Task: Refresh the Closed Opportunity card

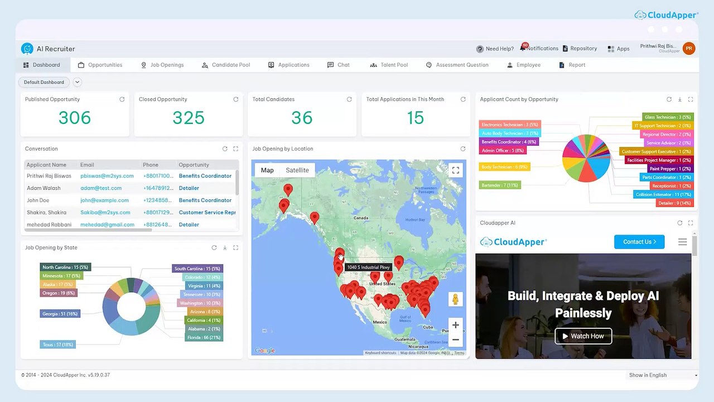Action: coord(235,99)
